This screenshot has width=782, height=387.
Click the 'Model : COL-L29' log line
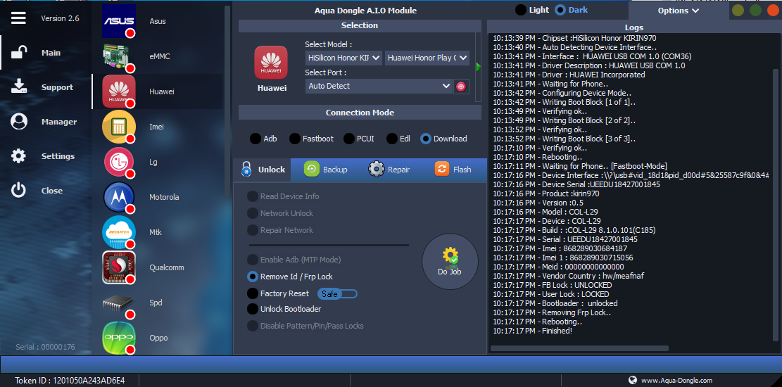coord(545,212)
